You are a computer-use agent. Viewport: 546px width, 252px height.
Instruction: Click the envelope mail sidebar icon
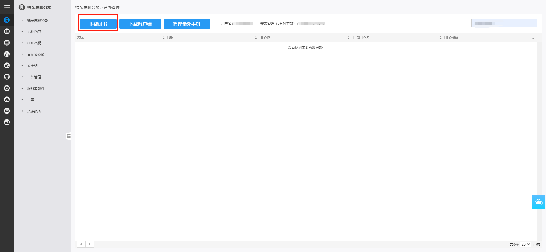[7, 111]
